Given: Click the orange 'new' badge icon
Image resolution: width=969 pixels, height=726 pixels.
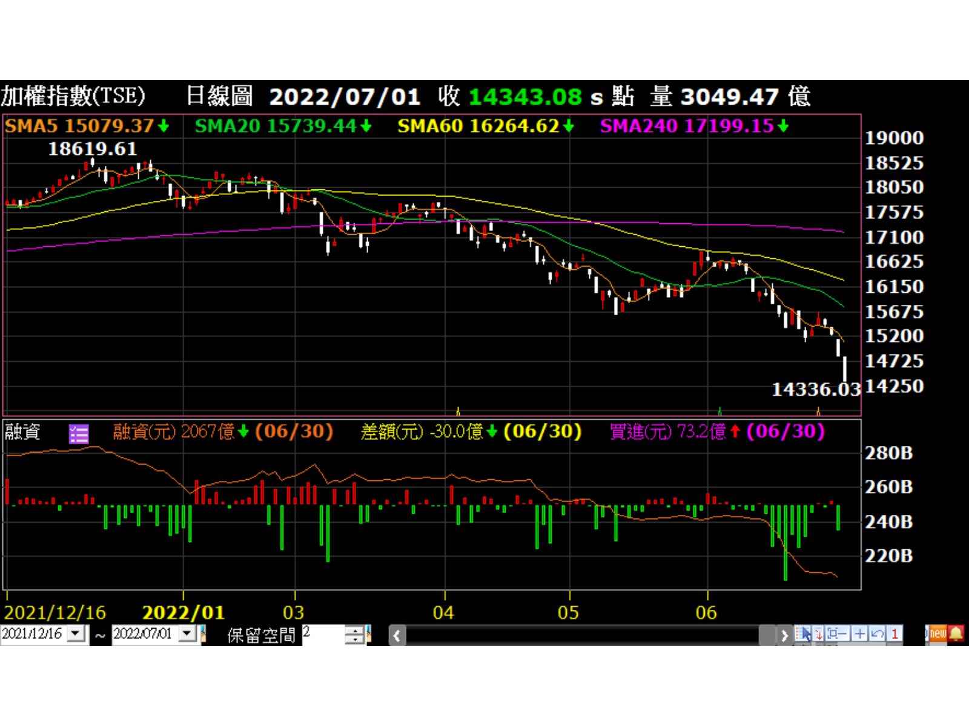Looking at the screenshot, I should 937,633.
